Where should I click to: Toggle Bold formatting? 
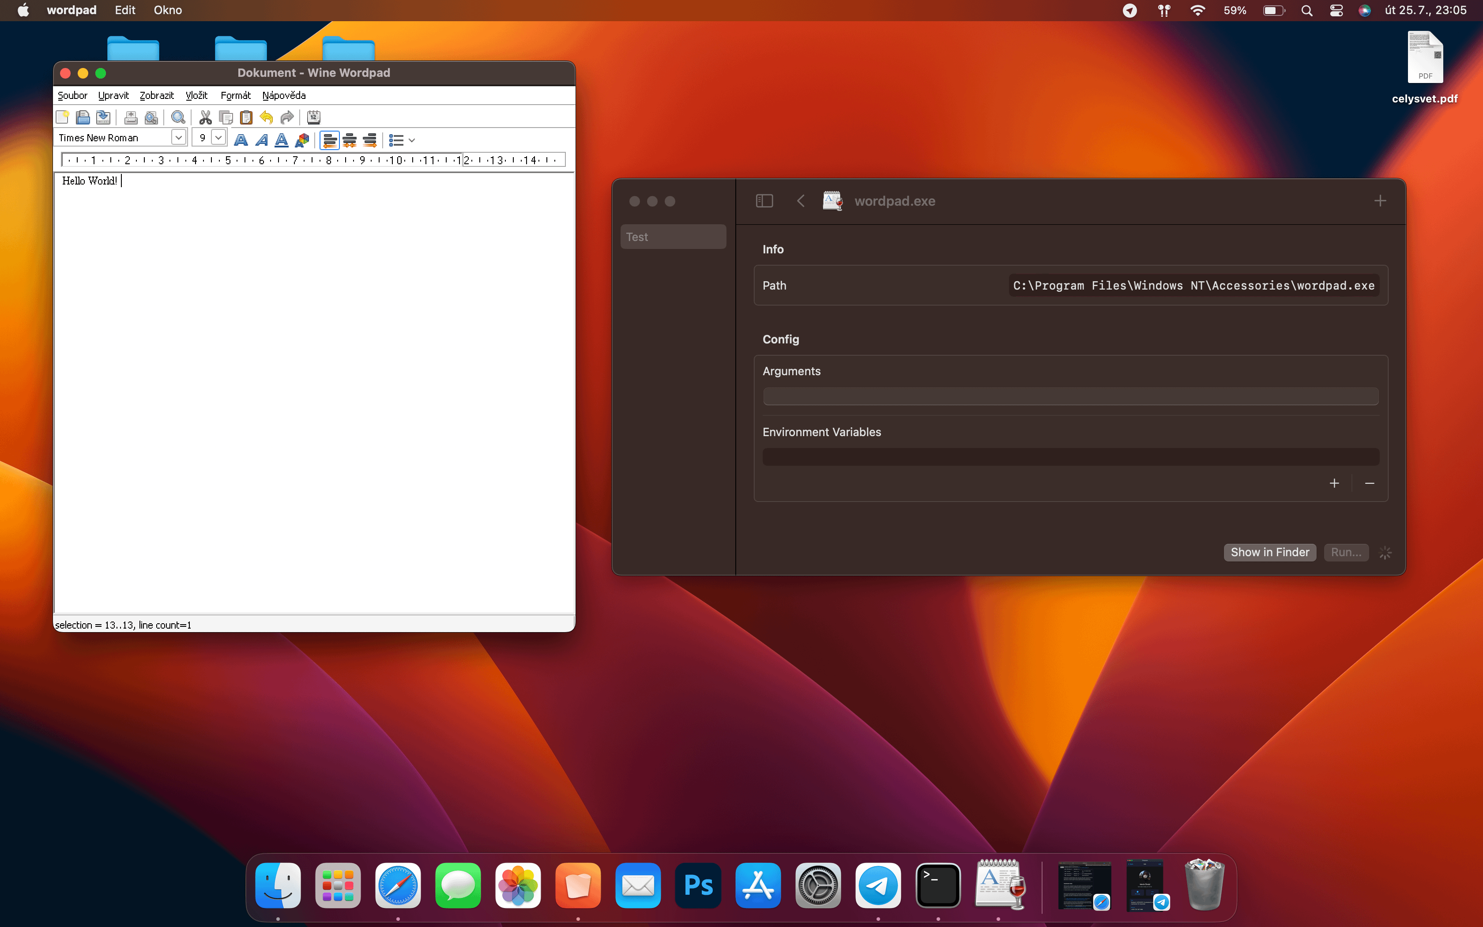point(241,140)
